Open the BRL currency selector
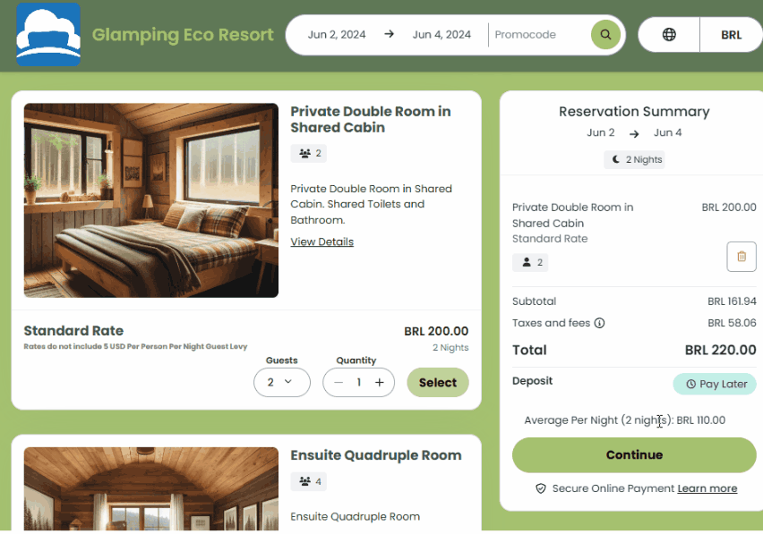Screen dimensions: 763x534 pyautogui.click(x=731, y=35)
